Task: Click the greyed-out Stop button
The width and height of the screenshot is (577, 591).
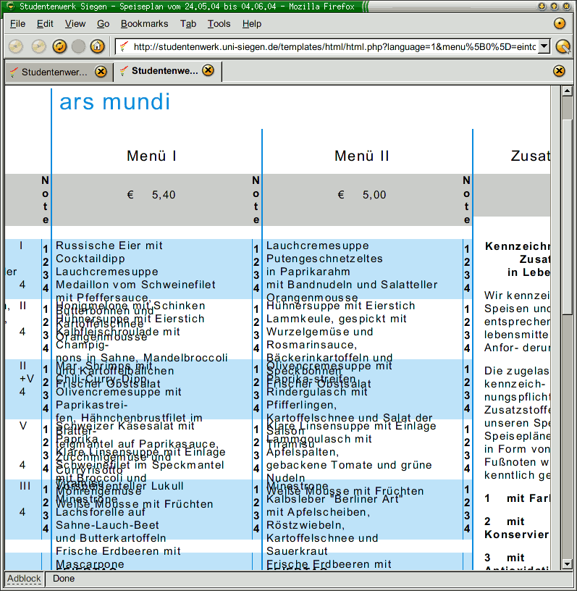Action: 78,47
